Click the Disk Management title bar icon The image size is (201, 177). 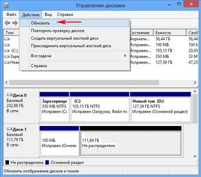(6, 5)
